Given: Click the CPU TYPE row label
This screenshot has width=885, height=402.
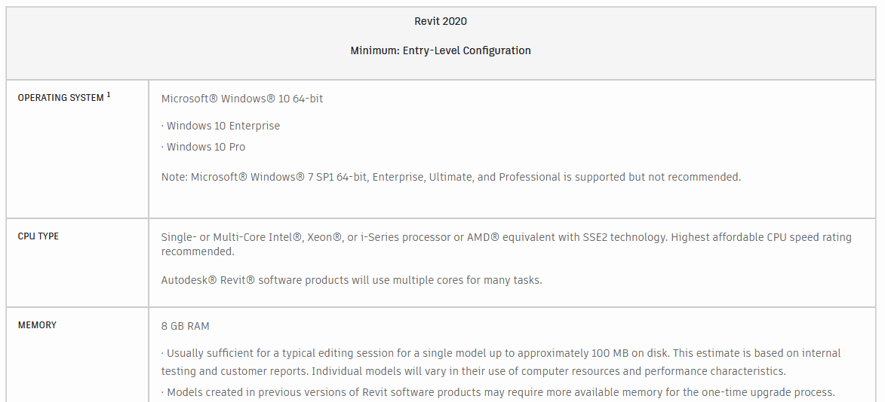Looking at the screenshot, I should point(38,236).
